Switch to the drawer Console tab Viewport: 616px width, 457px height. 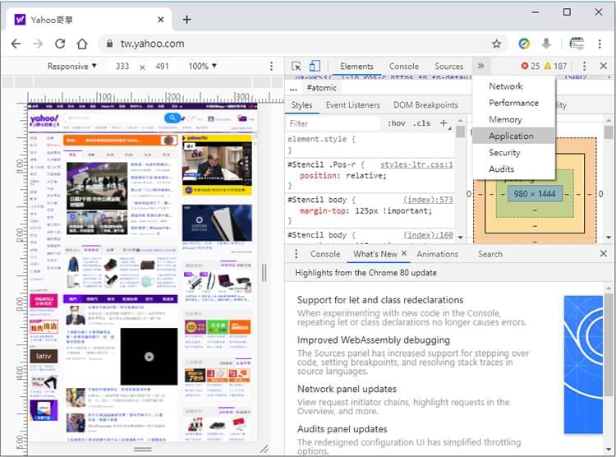click(325, 254)
